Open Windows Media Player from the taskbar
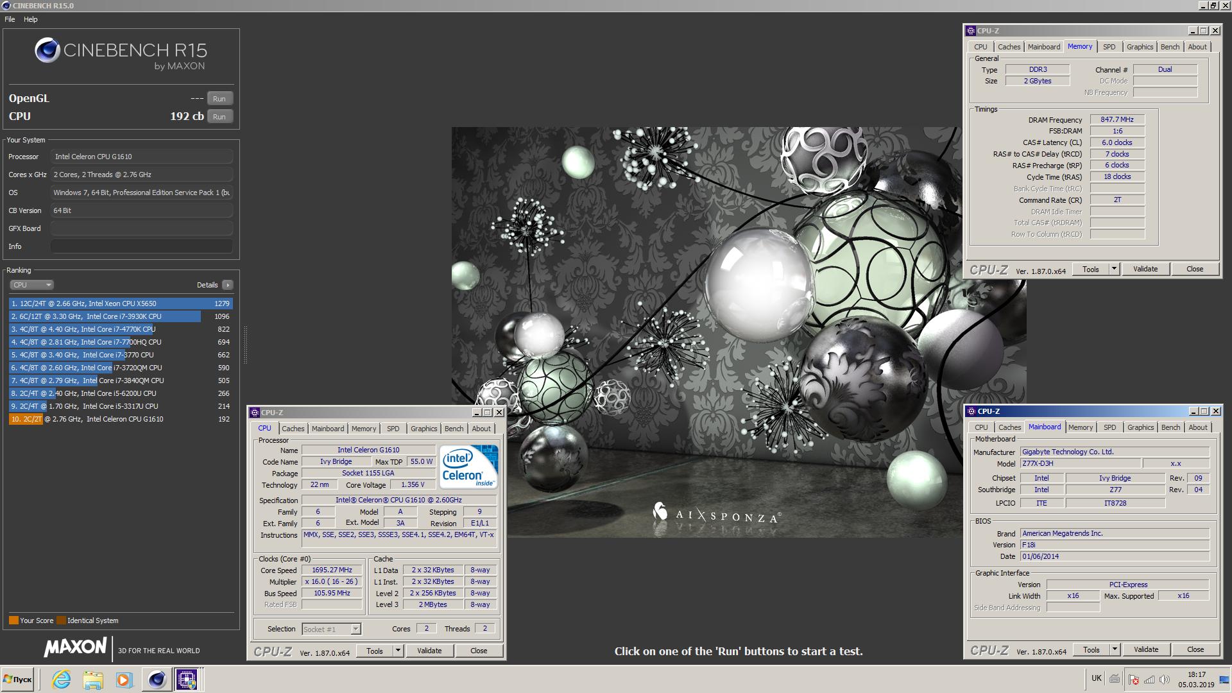1232x693 pixels. pyautogui.click(x=124, y=680)
